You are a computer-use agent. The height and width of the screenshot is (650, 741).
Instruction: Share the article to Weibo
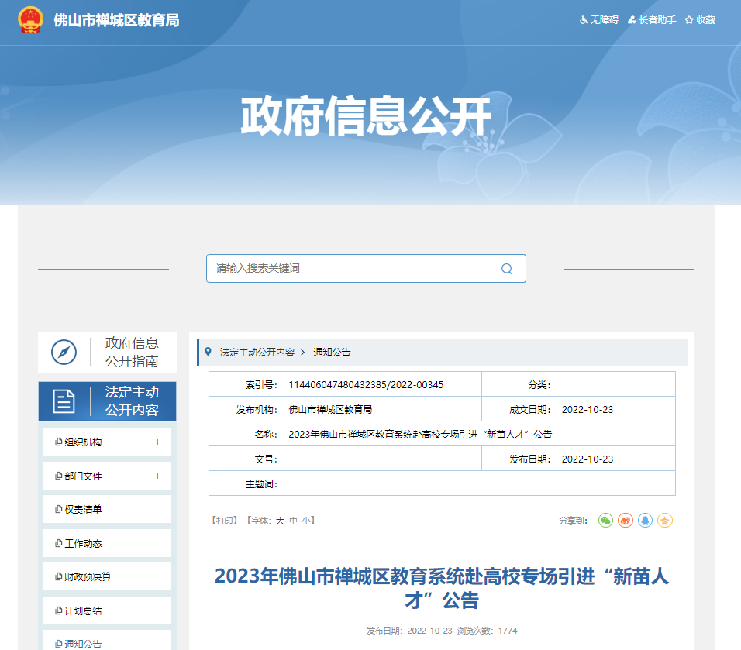point(626,521)
